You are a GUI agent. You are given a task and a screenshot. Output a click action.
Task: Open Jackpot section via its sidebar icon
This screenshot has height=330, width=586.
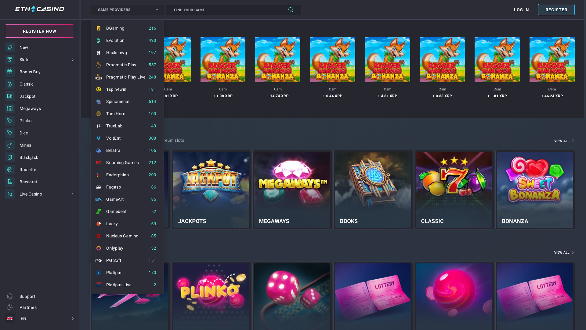9,96
